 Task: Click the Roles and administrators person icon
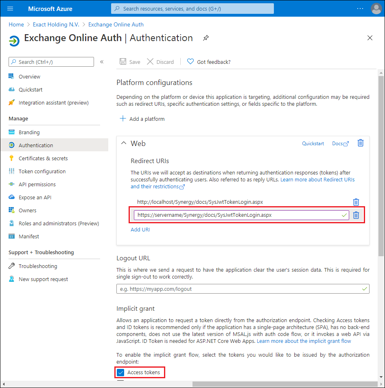pos(11,223)
